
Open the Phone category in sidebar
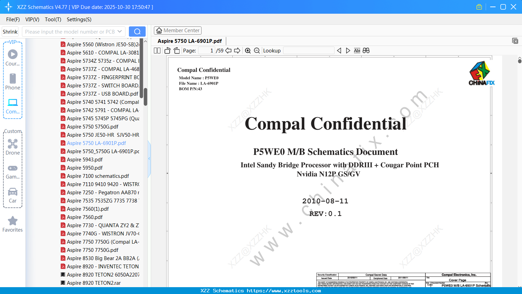click(13, 82)
